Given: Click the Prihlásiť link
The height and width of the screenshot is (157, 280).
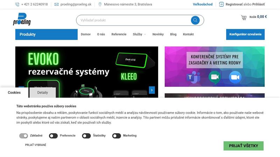Looking at the screenshot, I should 258,4.
